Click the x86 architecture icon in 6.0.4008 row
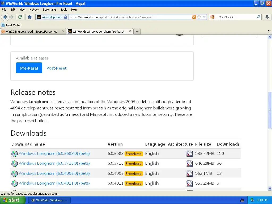The image size is (272, 204). (x=190, y=174)
